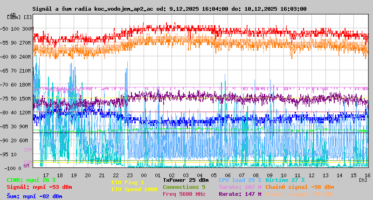Click the chart title text at top
373x200 pixels.
pyautogui.click(x=170, y=9)
